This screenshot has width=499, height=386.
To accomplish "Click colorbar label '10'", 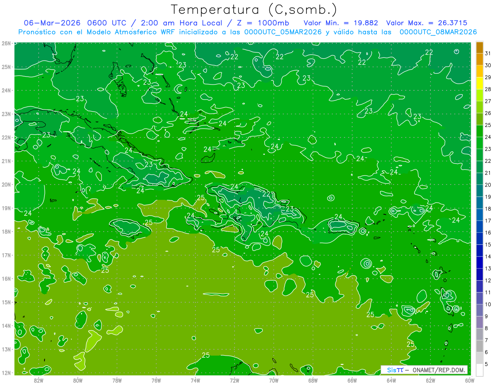I will (488, 304).
